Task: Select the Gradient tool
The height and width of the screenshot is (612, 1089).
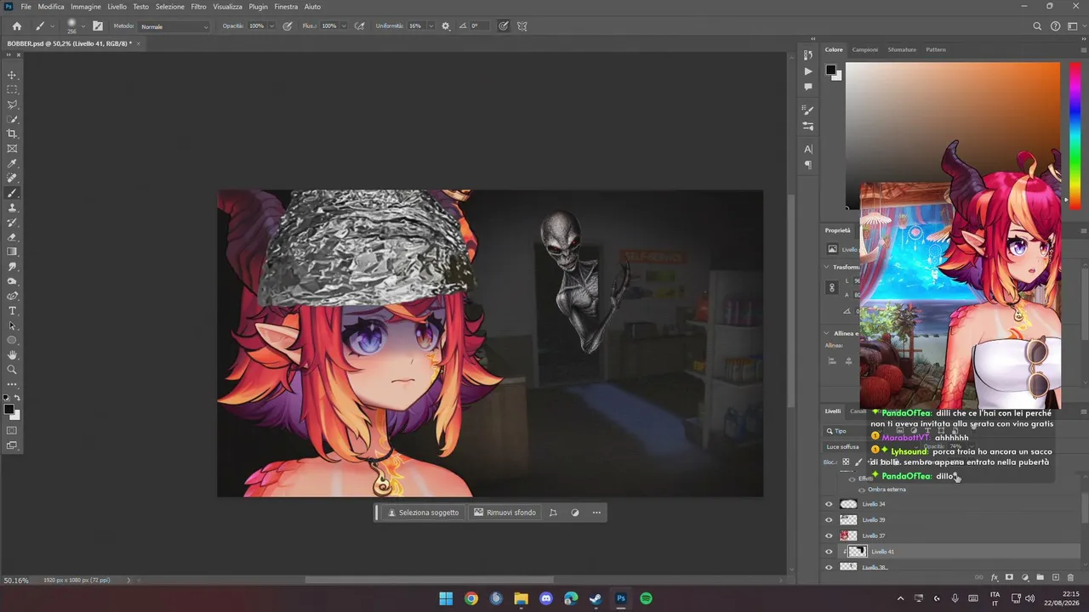Action: (12, 252)
